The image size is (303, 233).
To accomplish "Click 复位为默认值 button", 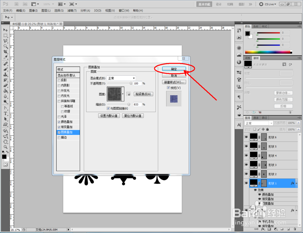I will tap(133, 116).
